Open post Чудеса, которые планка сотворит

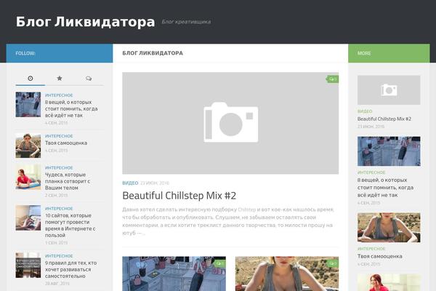tap(68, 181)
